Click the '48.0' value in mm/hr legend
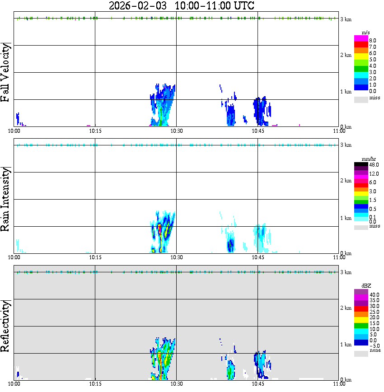384x392 pixels. coord(374,165)
